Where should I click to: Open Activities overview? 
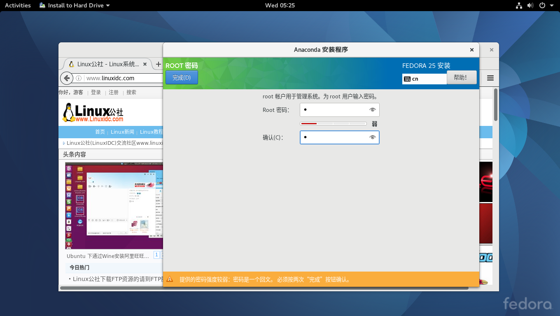pyautogui.click(x=18, y=5)
